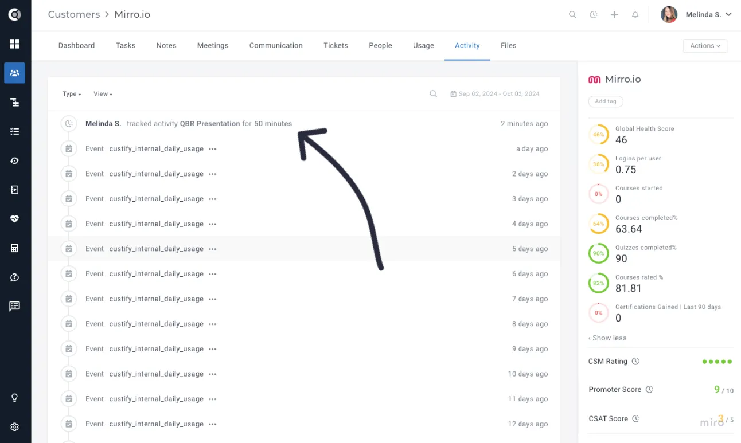Open the notifications bell

pyautogui.click(x=635, y=15)
